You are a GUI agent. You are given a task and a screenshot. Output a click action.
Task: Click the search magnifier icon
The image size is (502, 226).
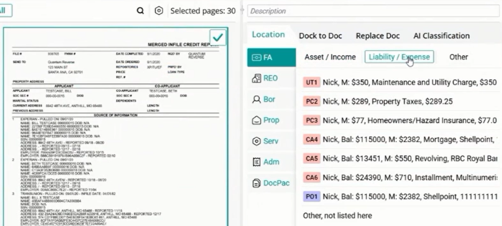(x=140, y=11)
